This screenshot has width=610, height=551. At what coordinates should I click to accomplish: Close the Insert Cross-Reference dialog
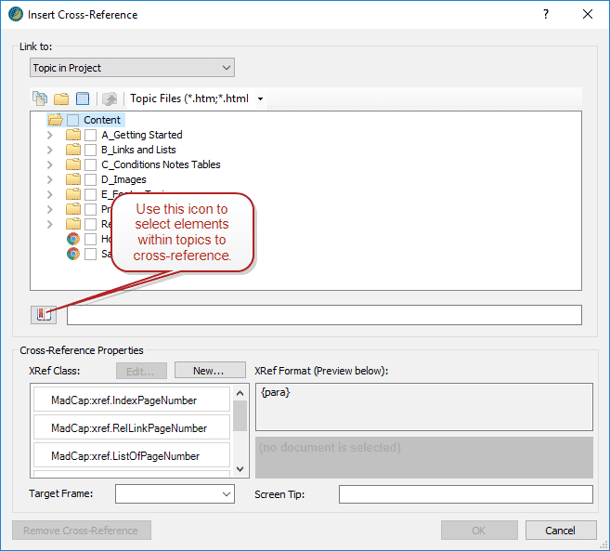coord(588,15)
